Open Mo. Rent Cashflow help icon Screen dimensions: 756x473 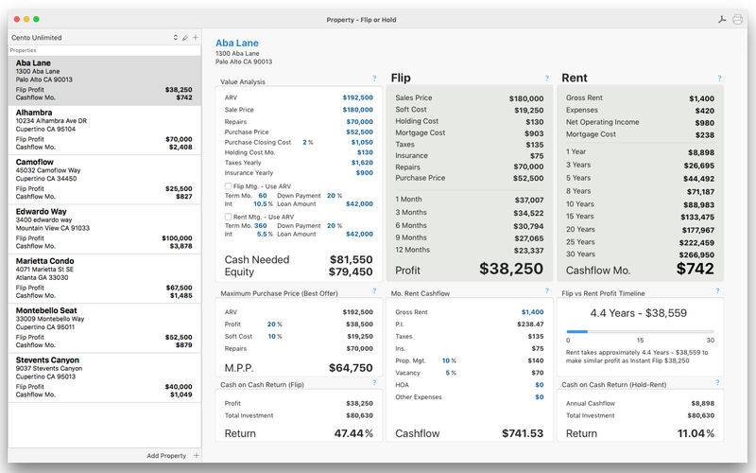[x=547, y=291]
